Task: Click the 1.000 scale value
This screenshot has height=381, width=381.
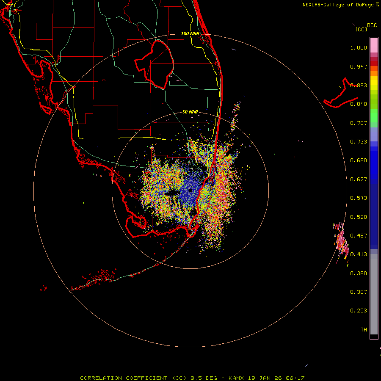Action: click(359, 47)
